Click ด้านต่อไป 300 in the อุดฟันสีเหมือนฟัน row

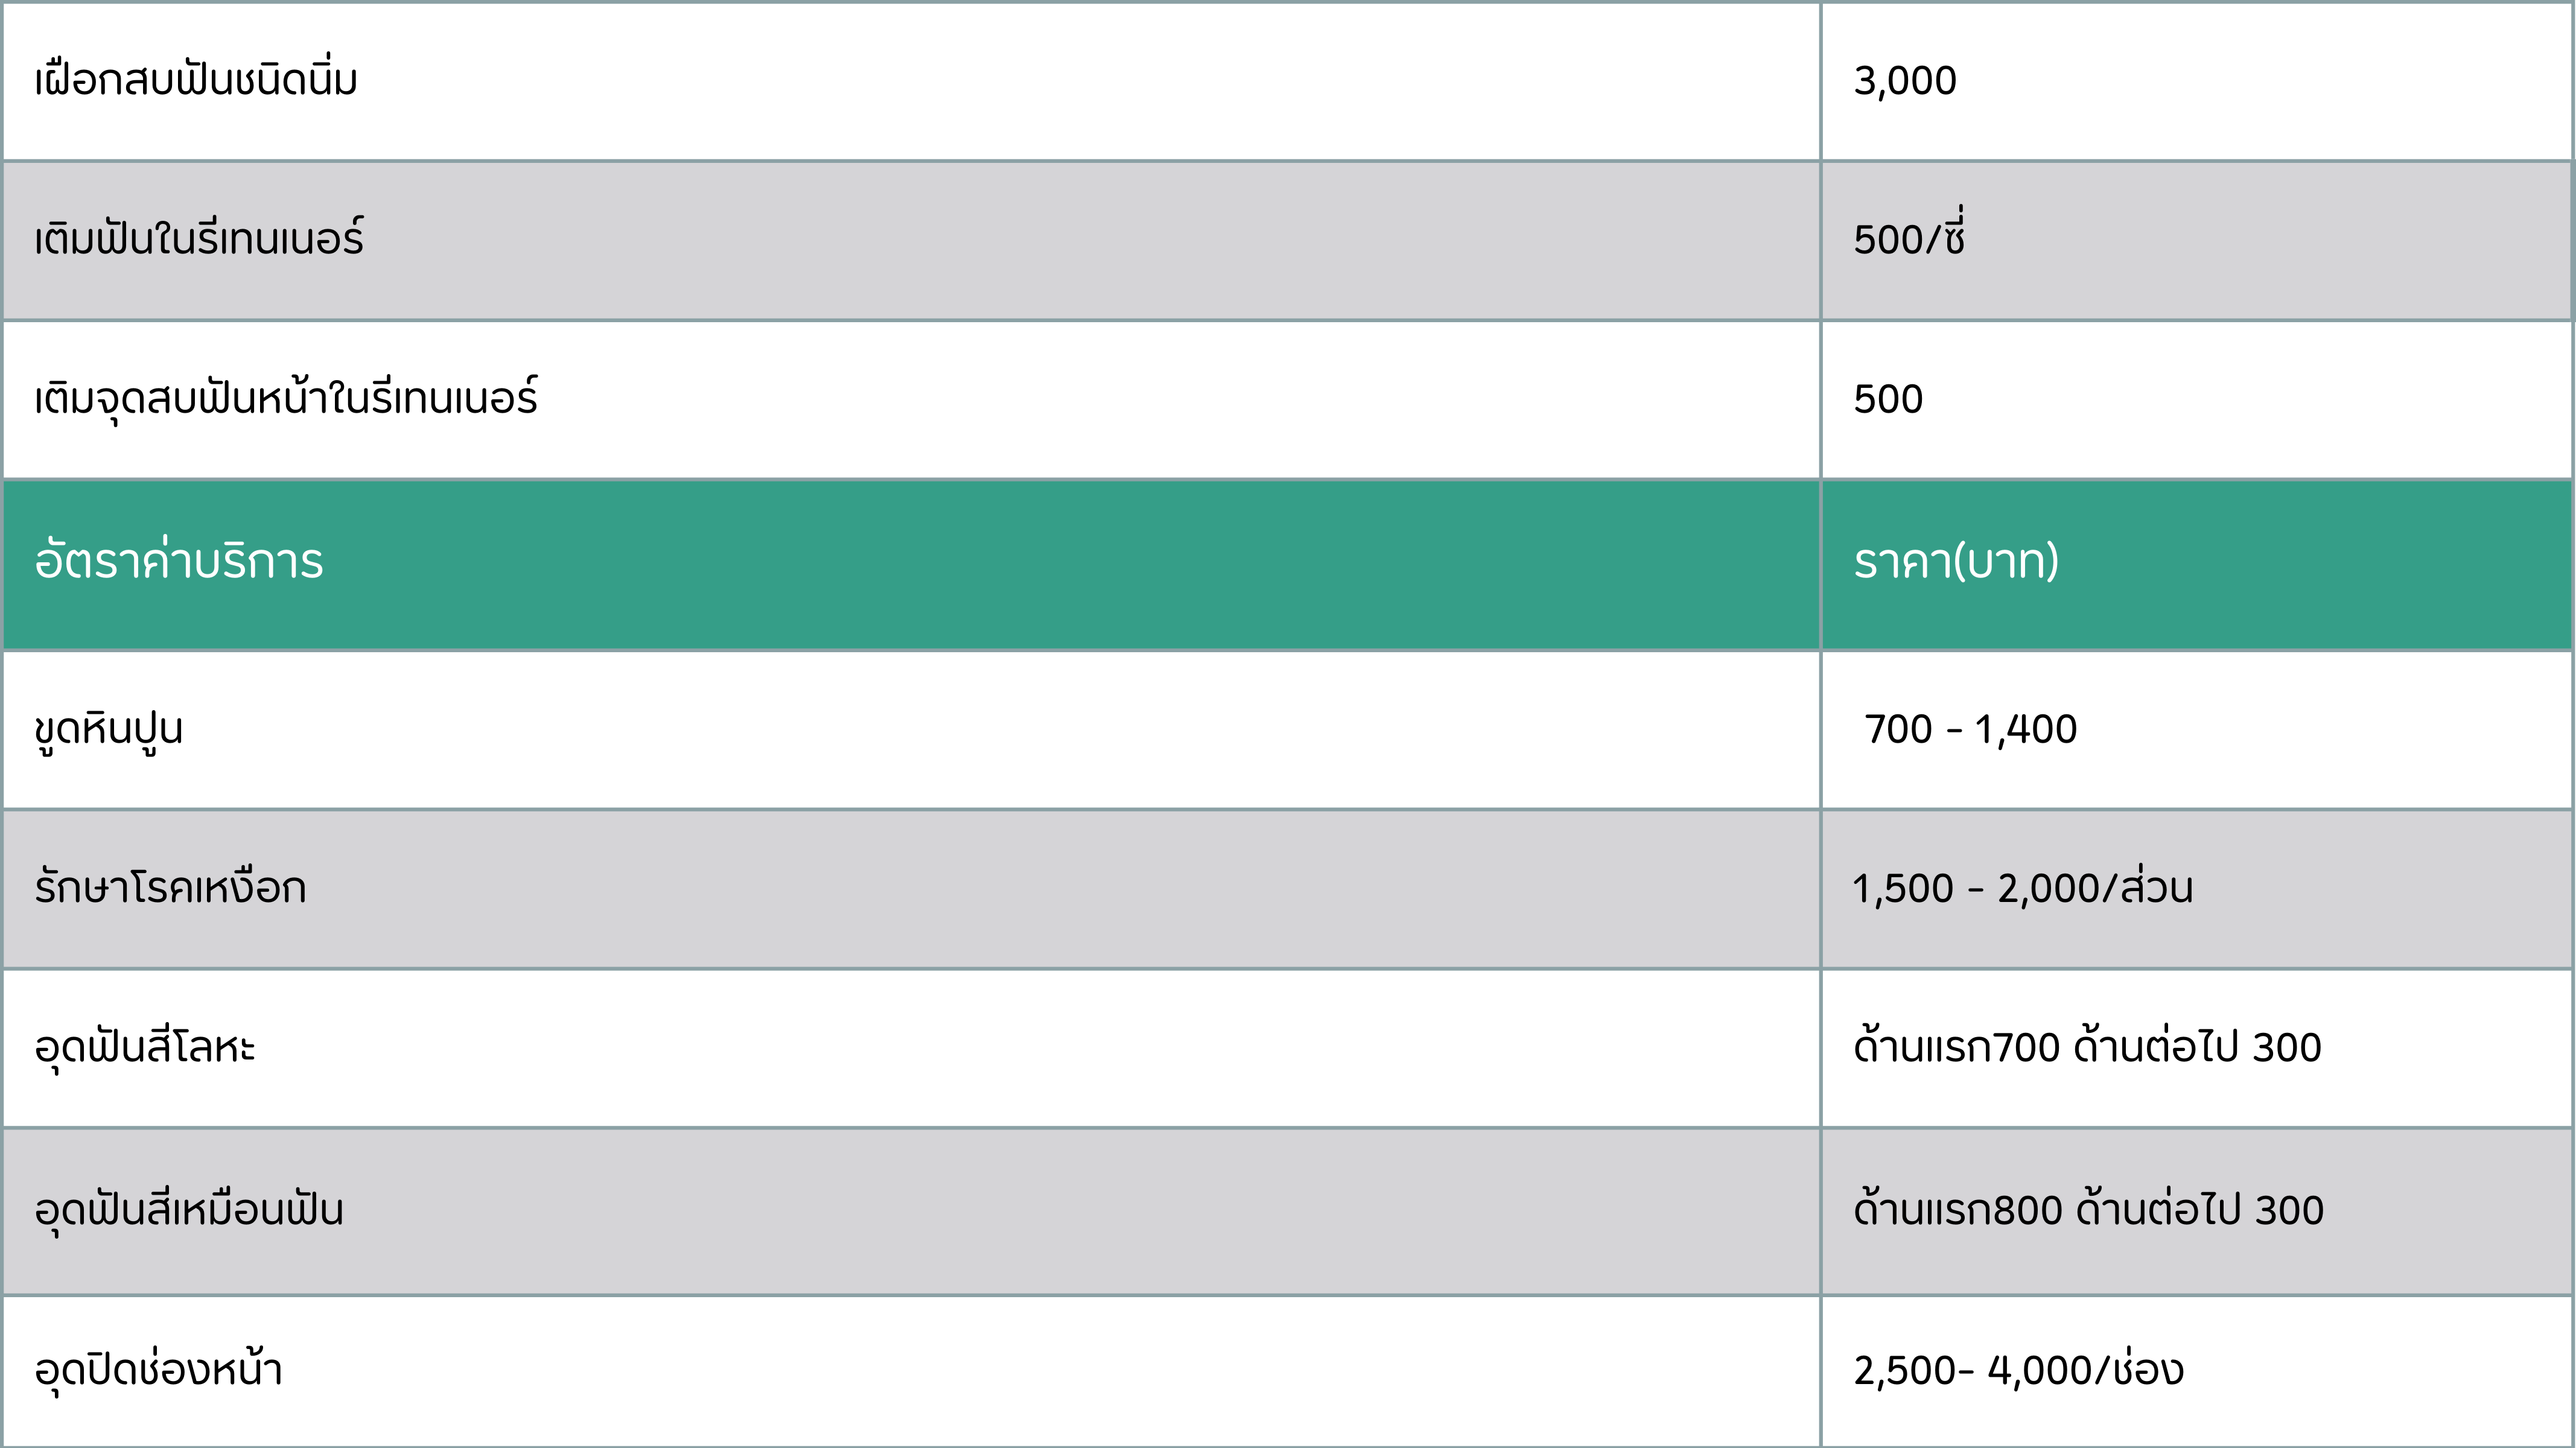point(2199,1210)
